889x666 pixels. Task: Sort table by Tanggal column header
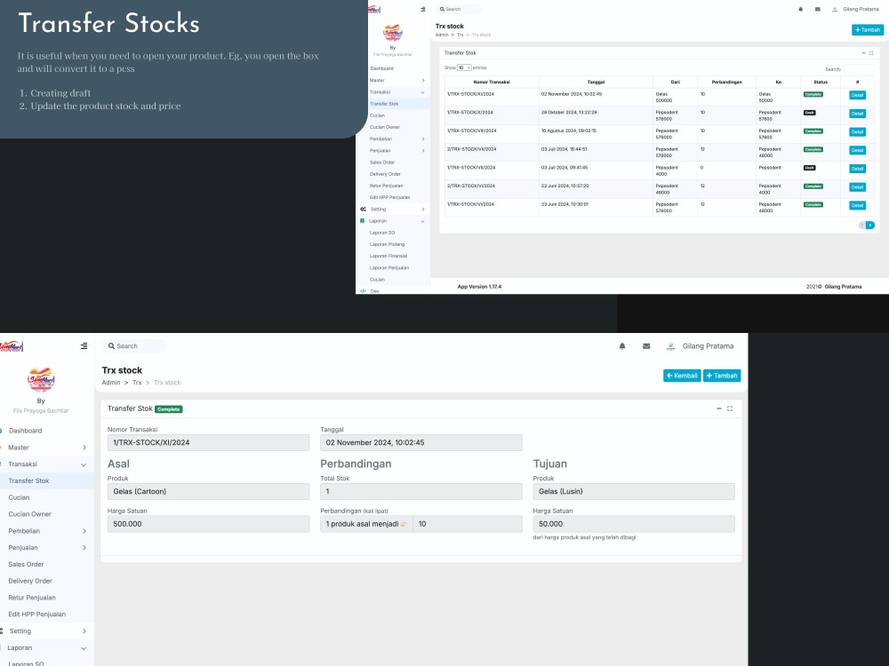coord(596,82)
